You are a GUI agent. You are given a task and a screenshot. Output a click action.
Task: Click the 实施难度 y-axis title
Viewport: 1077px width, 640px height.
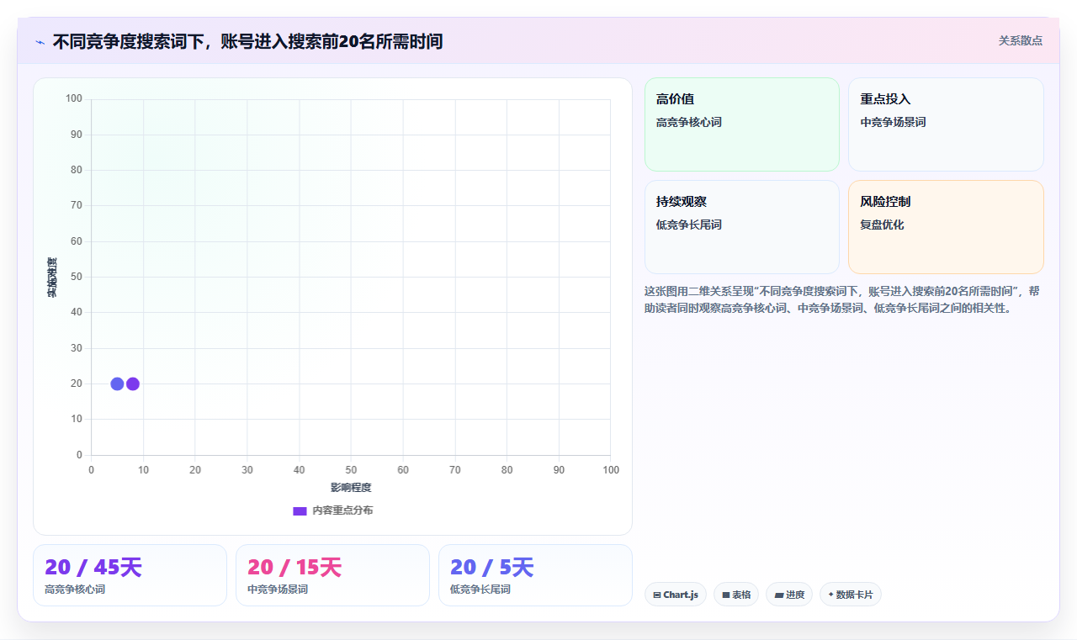pos(52,278)
